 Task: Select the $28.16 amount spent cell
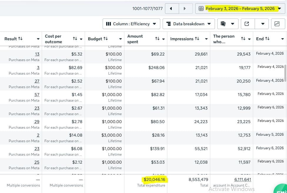coord(158,135)
